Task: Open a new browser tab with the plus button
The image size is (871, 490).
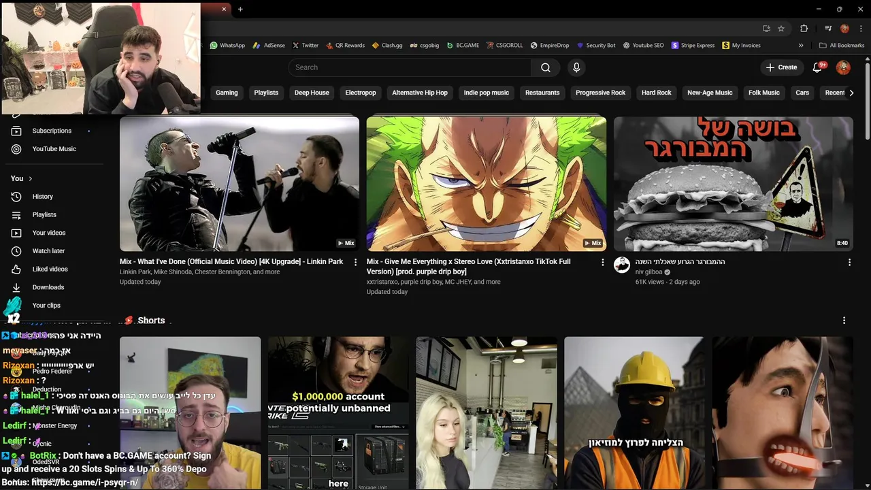Action: [x=240, y=9]
